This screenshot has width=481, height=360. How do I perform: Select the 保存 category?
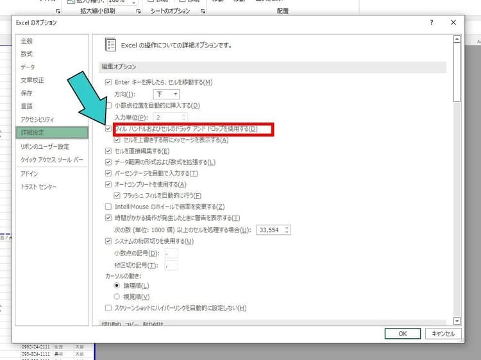[x=27, y=93]
